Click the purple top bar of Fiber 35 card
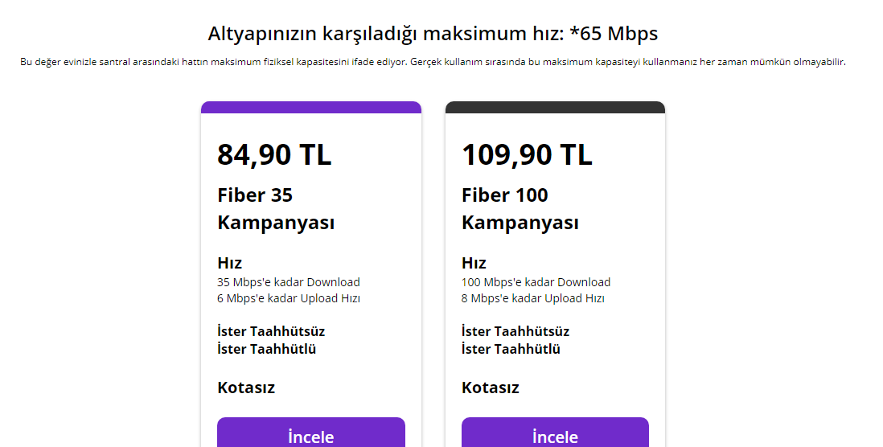This screenshot has width=883, height=447. pyautogui.click(x=310, y=107)
